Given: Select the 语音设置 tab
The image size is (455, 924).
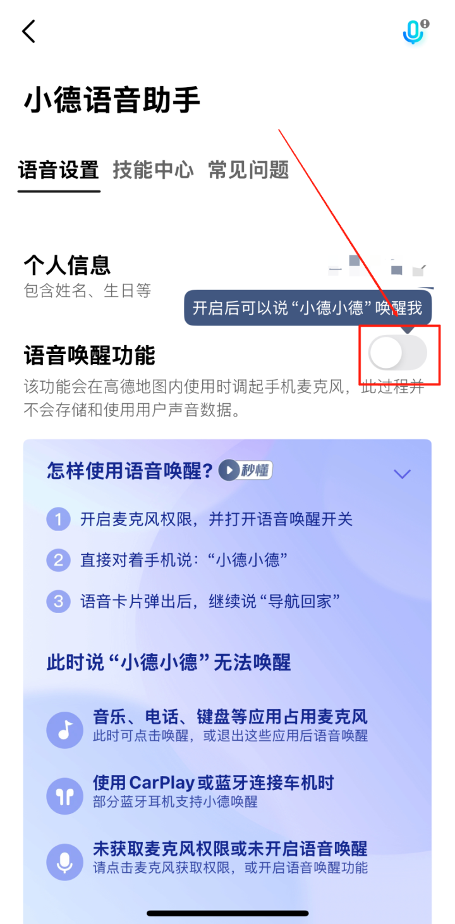Looking at the screenshot, I should pyautogui.click(x=58, y=169).
